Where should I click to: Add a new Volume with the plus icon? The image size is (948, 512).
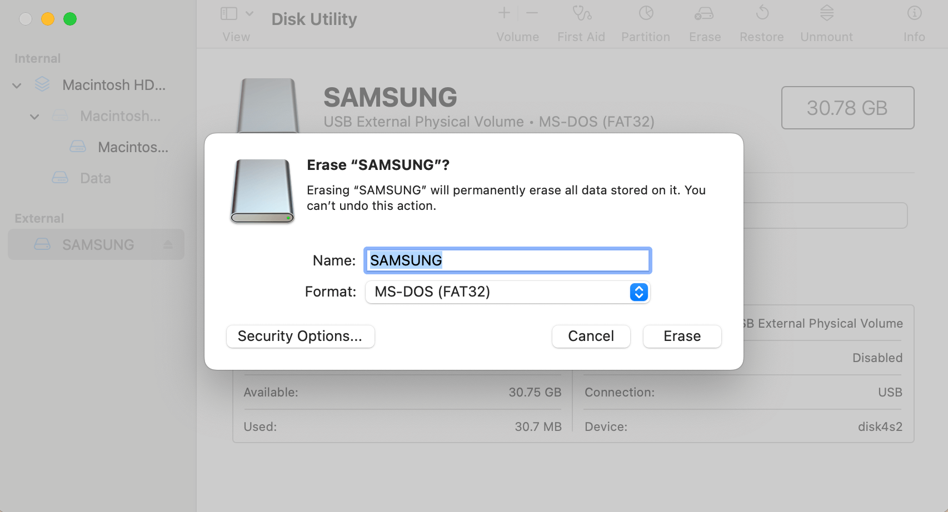coord(503,13)
